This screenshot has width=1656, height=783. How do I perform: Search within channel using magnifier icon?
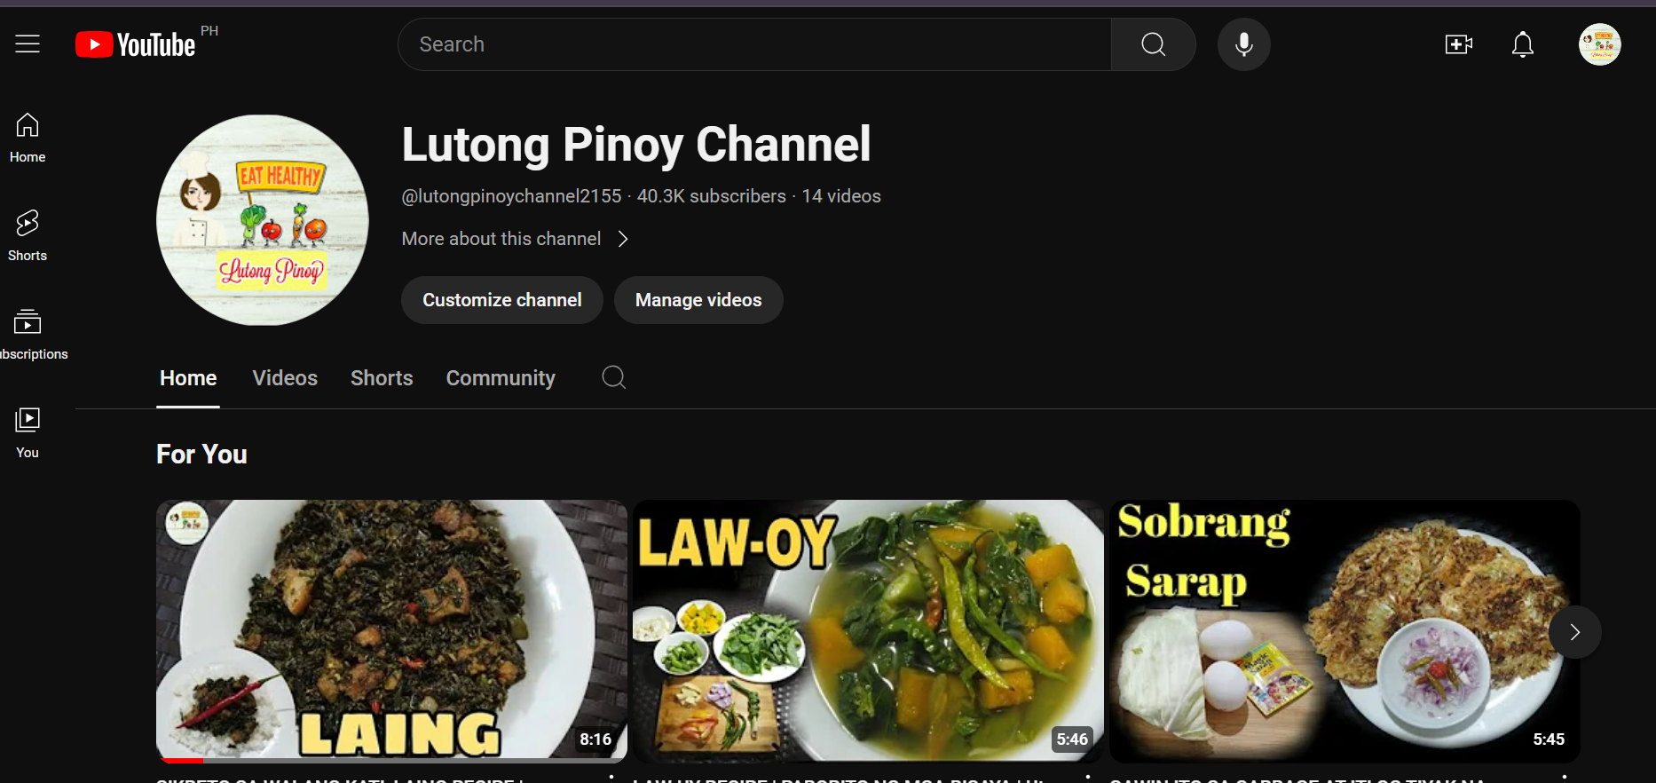613,377
